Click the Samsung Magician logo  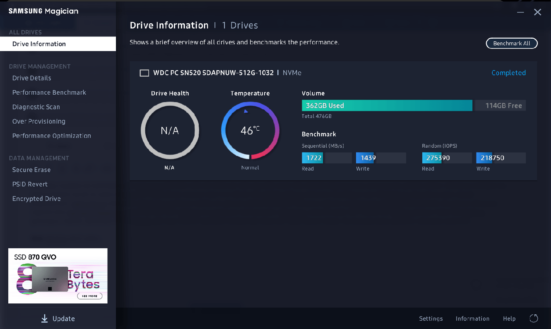(44, 11)
